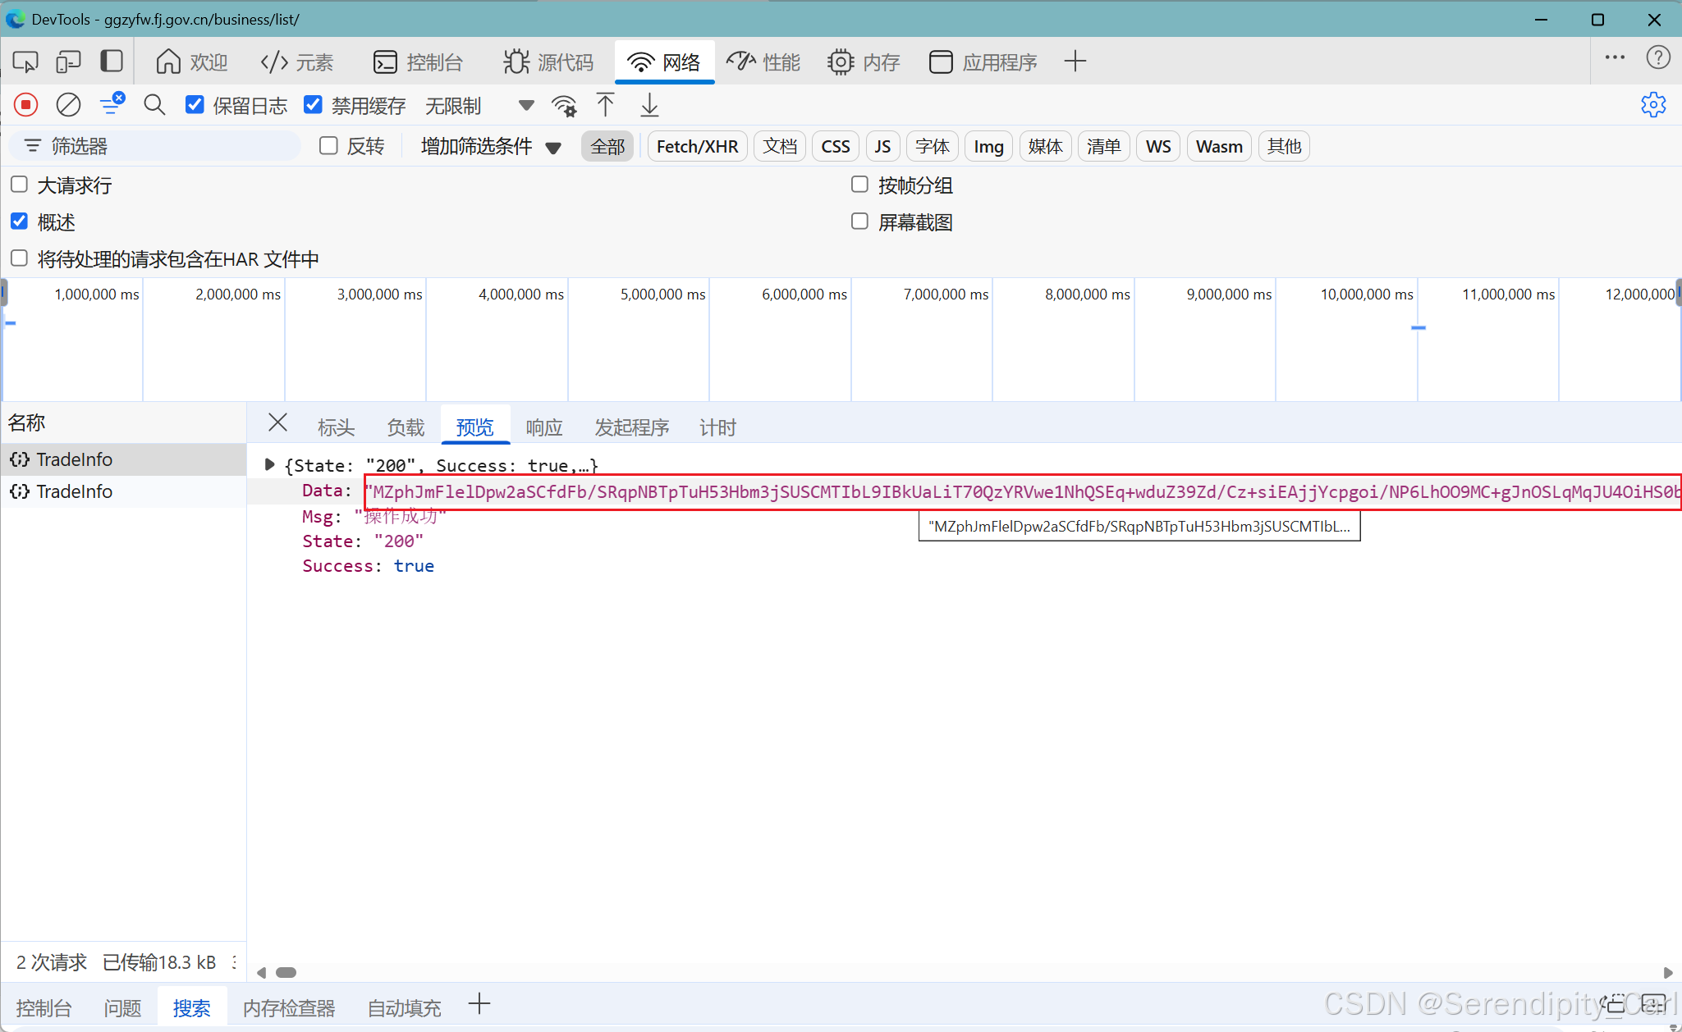
Task: Uncheck the 保留日志 checkbox
Action: point(195,105)
